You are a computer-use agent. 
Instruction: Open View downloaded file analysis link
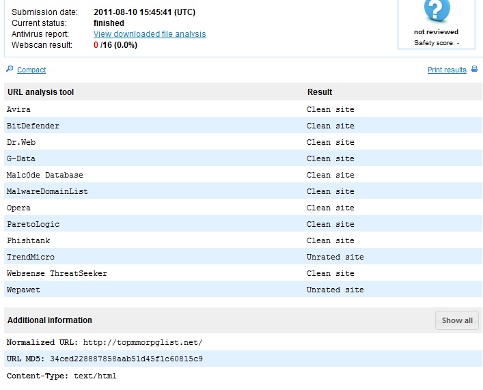[150, 34]
